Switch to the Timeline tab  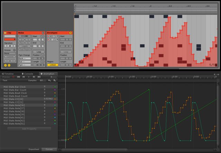click(8, 74)
